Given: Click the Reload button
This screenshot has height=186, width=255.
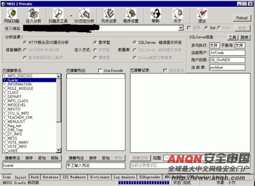Looking at the screenshot, I should point(242,18).
